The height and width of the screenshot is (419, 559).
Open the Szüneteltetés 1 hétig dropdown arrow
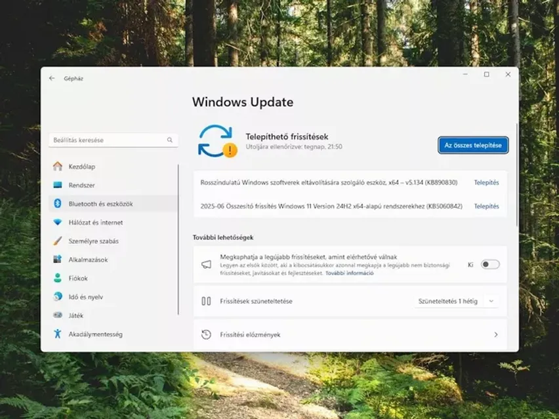pos(491,301)
